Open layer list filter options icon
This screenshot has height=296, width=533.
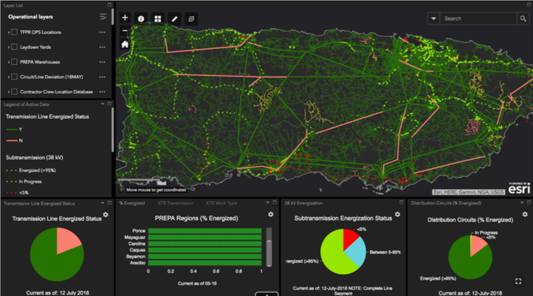(103, 17)
